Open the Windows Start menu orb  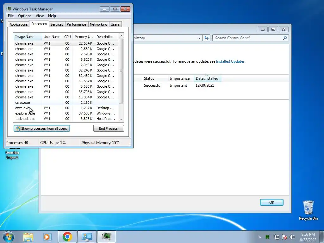9,237
